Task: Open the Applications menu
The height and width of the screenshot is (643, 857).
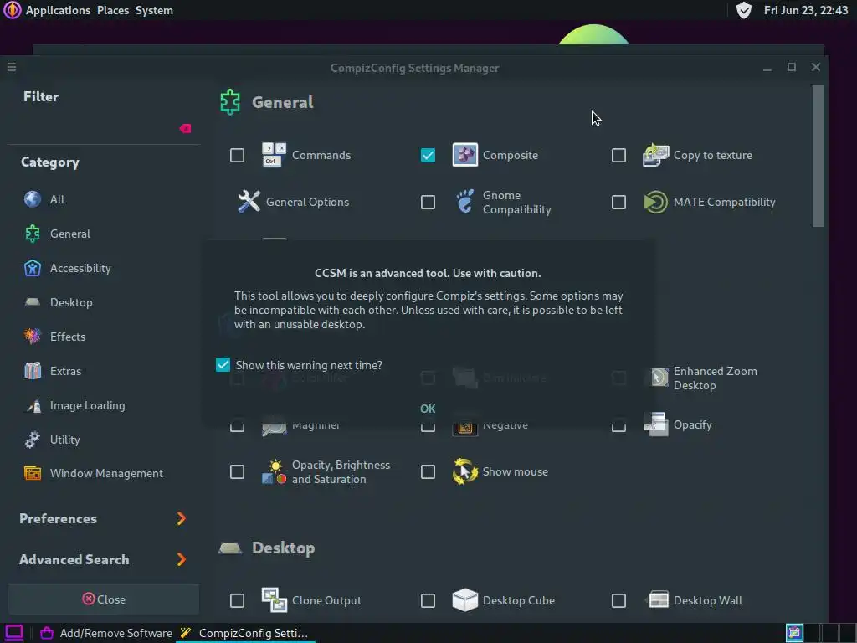Action: (58, 10)
